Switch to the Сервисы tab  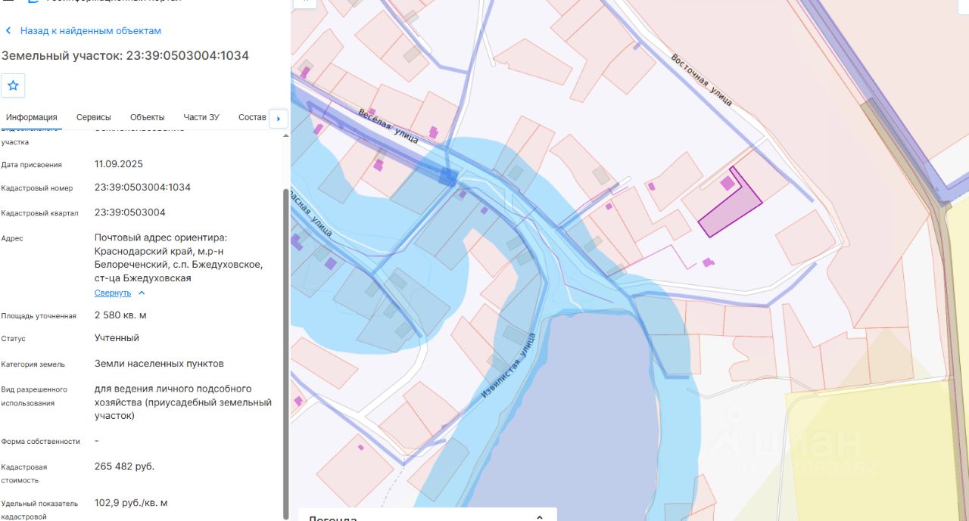pyautogui.click(x=94, y=117)
